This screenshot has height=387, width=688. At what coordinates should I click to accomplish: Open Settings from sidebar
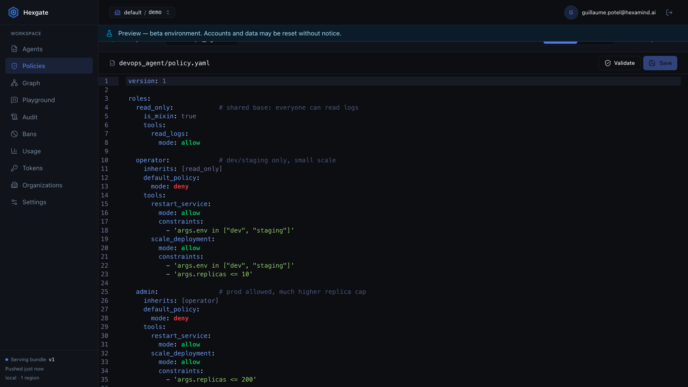[49, 202]
